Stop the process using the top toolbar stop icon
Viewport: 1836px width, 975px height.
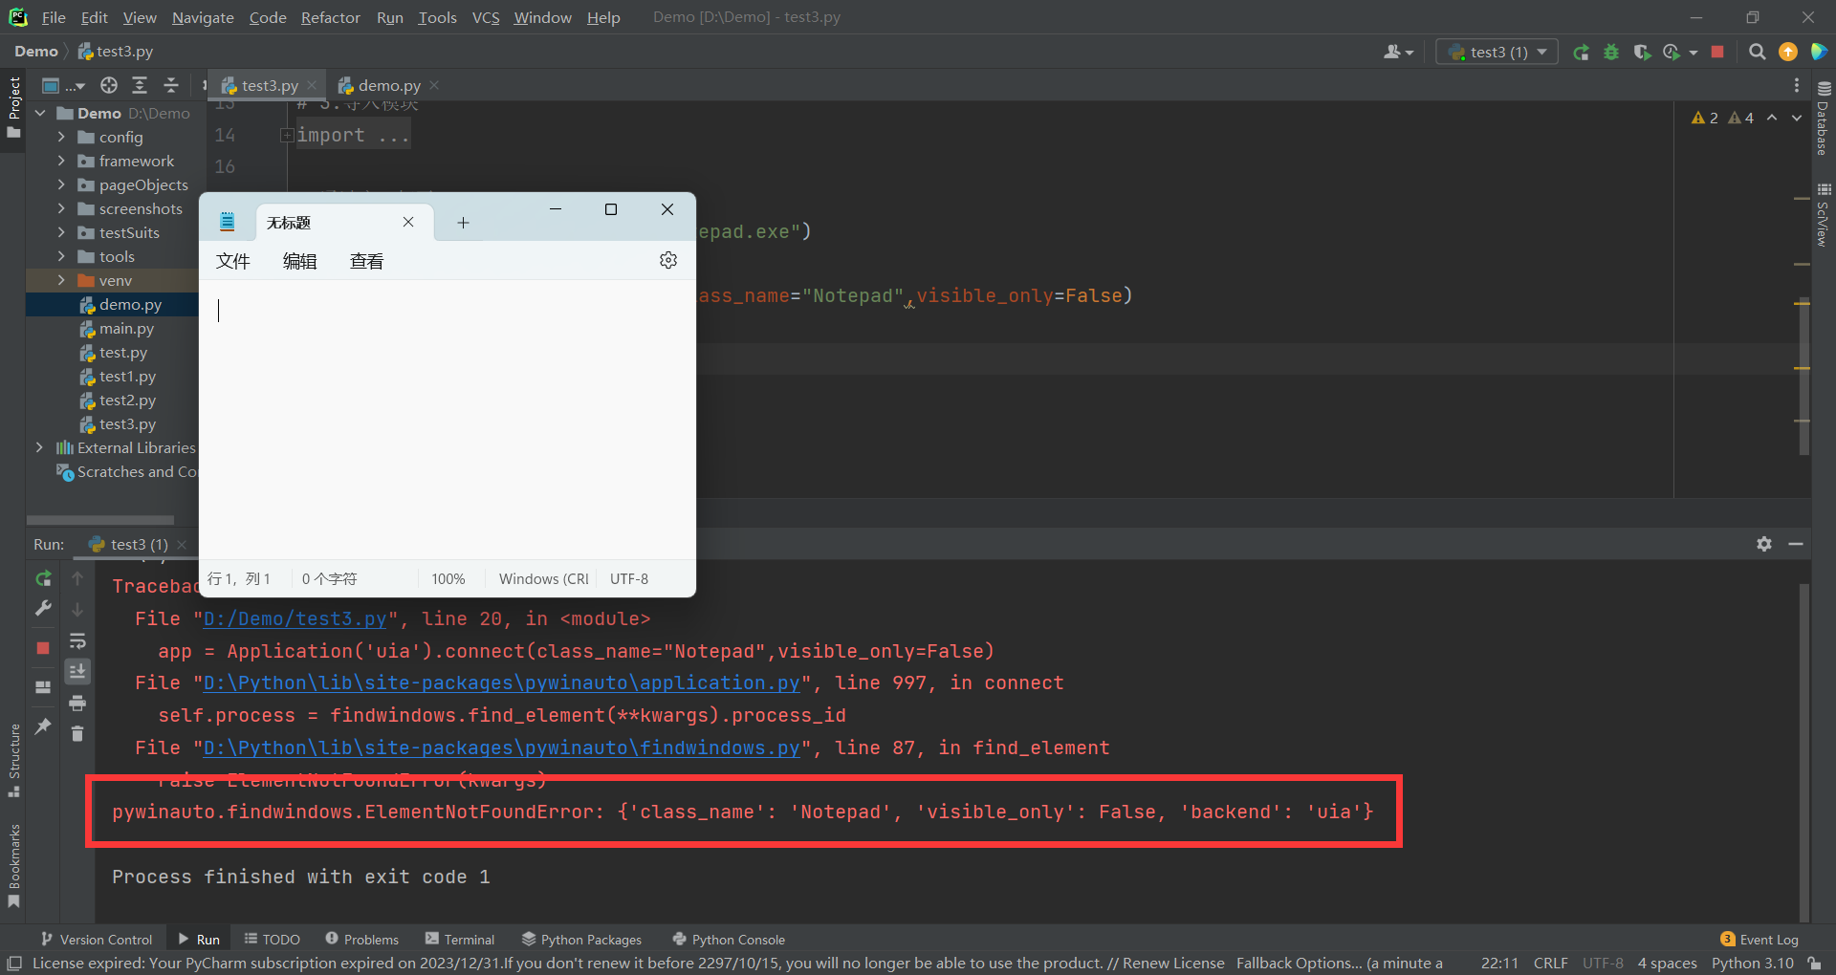tap(1717, 53)
